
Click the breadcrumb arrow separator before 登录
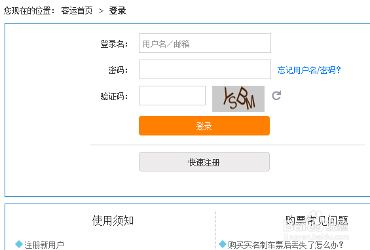coord(101,11)
